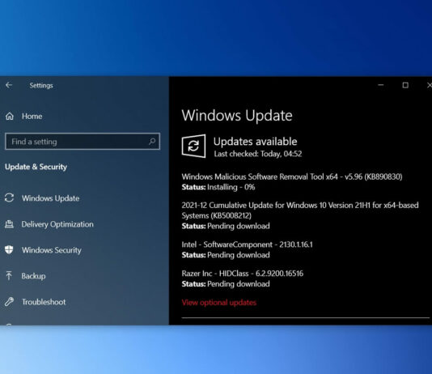The height and width of the screenshot is (374, 432).
Task: Open the Troubleshoot settings page
Action: (x=44, y=302)
